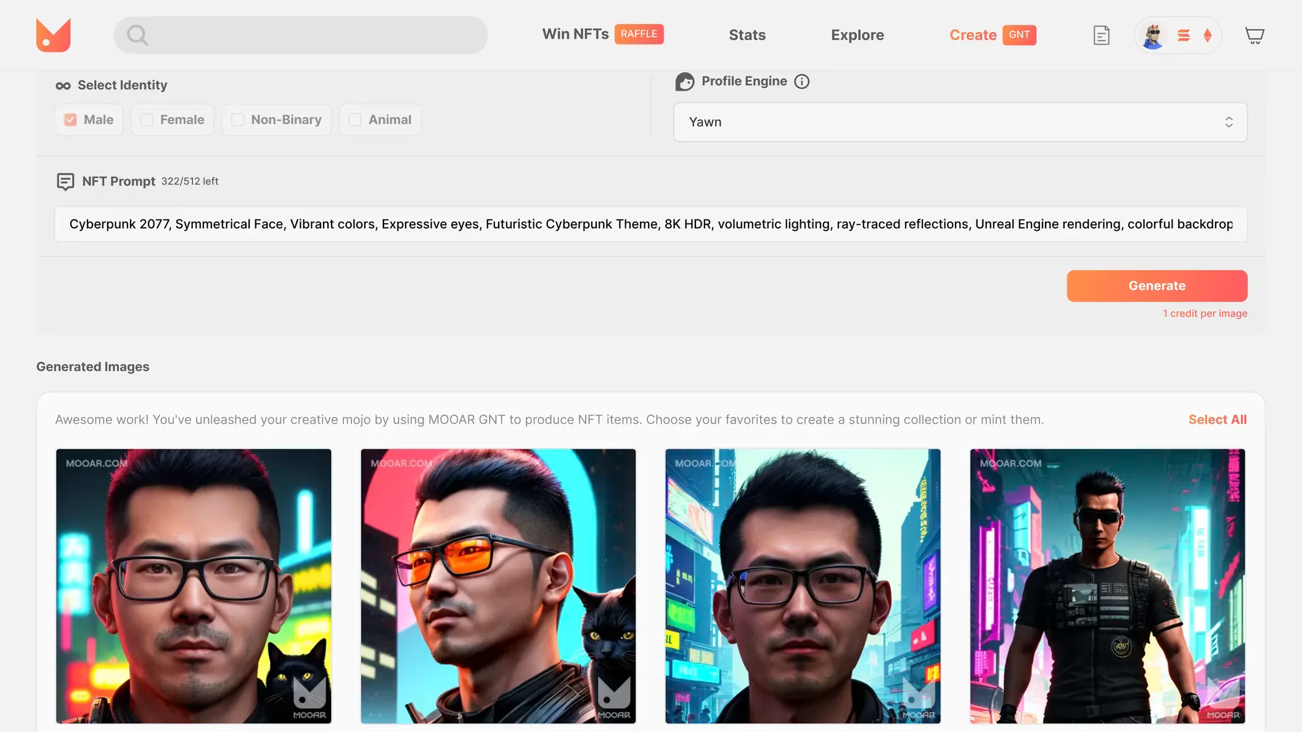This screenshot has width=1302, height=732.
Task: Open the Explore menu item
Action: [x=858, y=35]
